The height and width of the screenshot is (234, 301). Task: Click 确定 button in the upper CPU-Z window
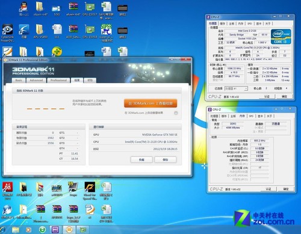click(284, 96)
